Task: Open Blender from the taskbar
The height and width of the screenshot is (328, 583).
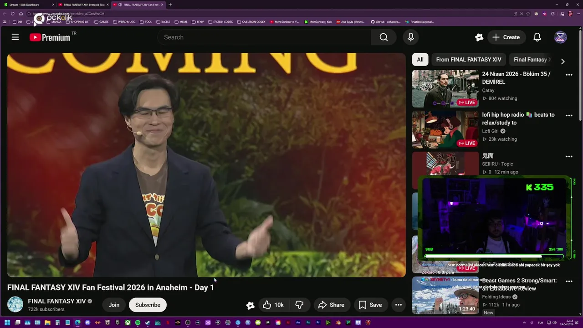Action: [x=338, y=323]
